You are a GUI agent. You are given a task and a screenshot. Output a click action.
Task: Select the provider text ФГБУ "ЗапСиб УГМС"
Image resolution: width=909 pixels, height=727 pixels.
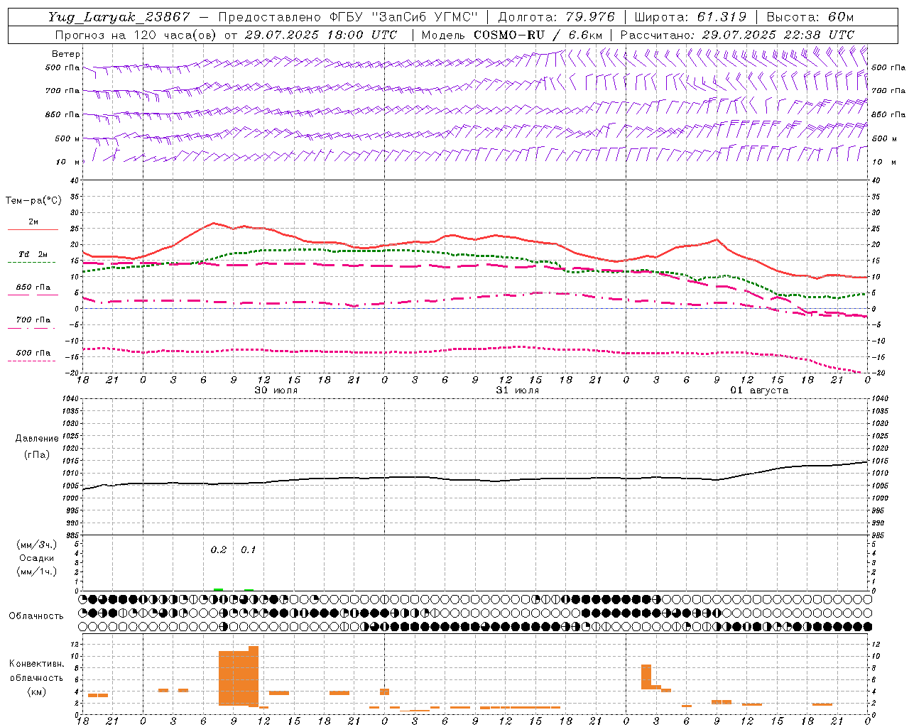[404, 17]
